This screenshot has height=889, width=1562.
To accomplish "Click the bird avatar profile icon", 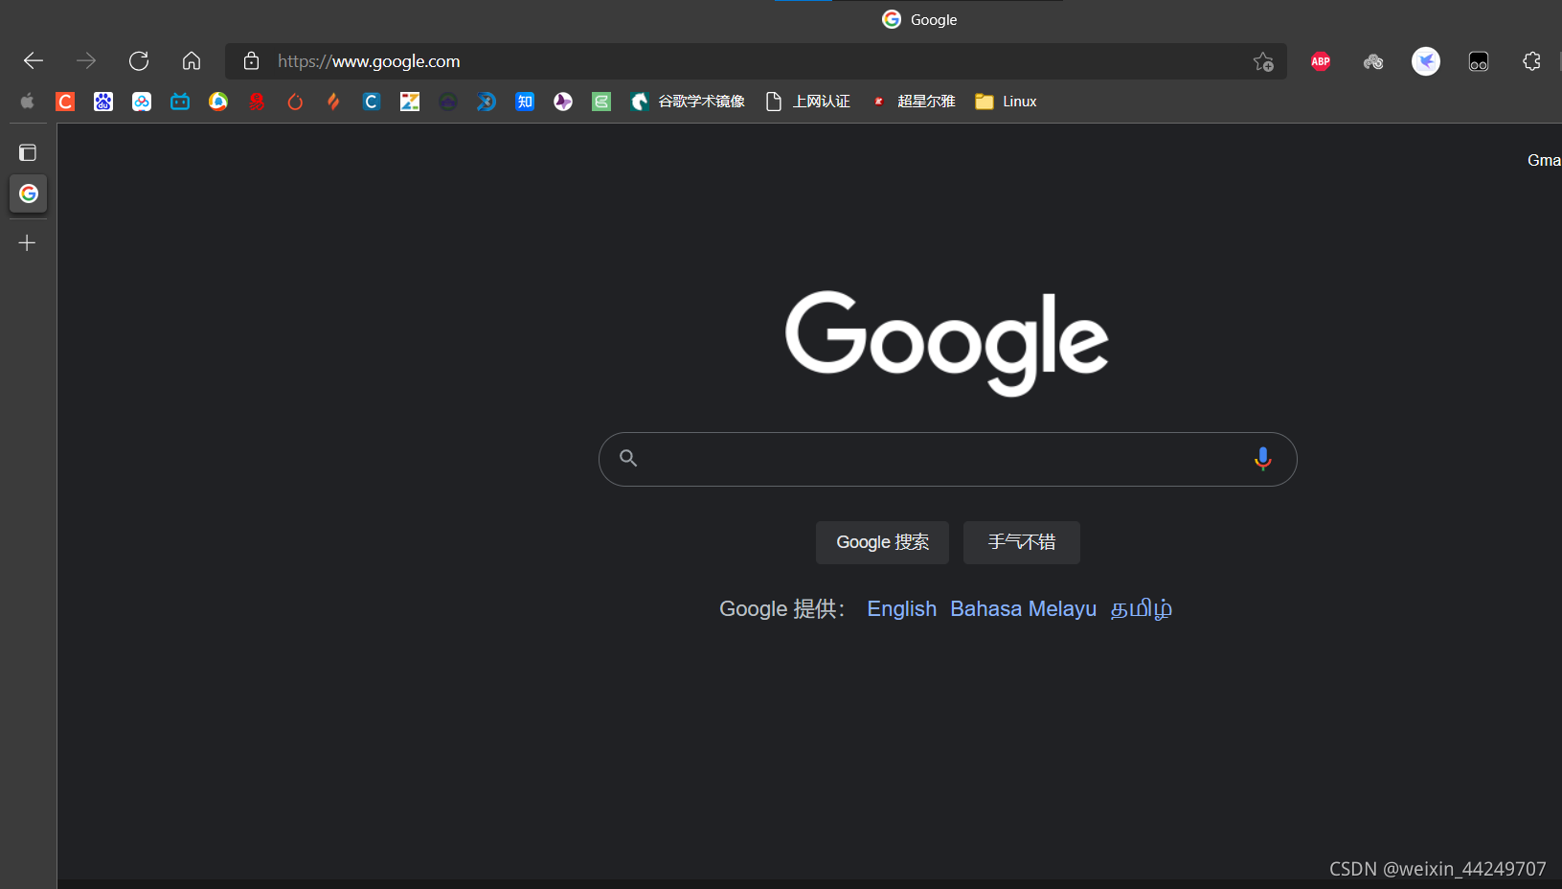I will coord(1426,61).
